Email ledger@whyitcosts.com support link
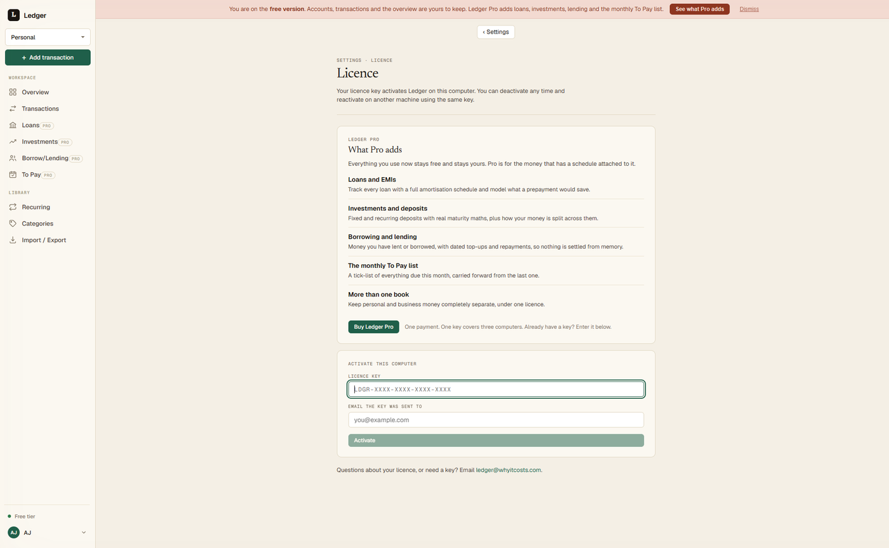The image size is (889, 548). (x=509, y=471)
